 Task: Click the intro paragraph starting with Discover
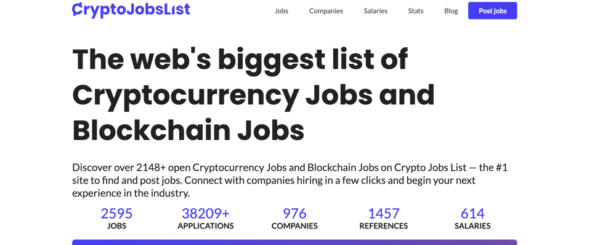290,181
